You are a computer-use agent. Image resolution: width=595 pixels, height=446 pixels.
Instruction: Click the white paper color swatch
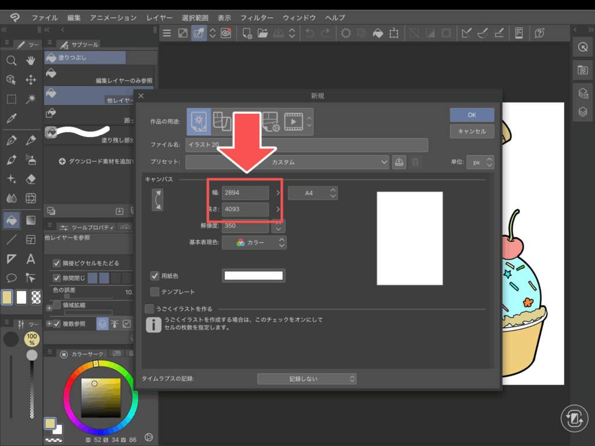click(253, 276)
